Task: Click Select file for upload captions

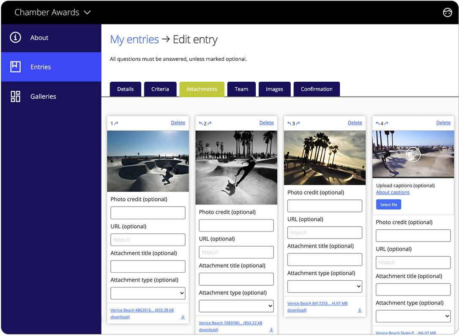Action: coord(388,204)
